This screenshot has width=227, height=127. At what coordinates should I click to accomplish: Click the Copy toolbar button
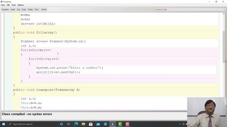tap(24, 10)
